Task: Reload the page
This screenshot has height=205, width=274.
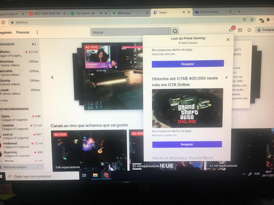Action: (3, 23)
